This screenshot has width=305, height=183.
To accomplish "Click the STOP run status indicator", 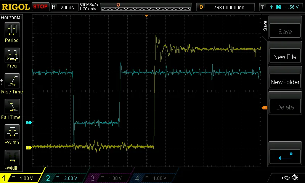I will (40, 7).
